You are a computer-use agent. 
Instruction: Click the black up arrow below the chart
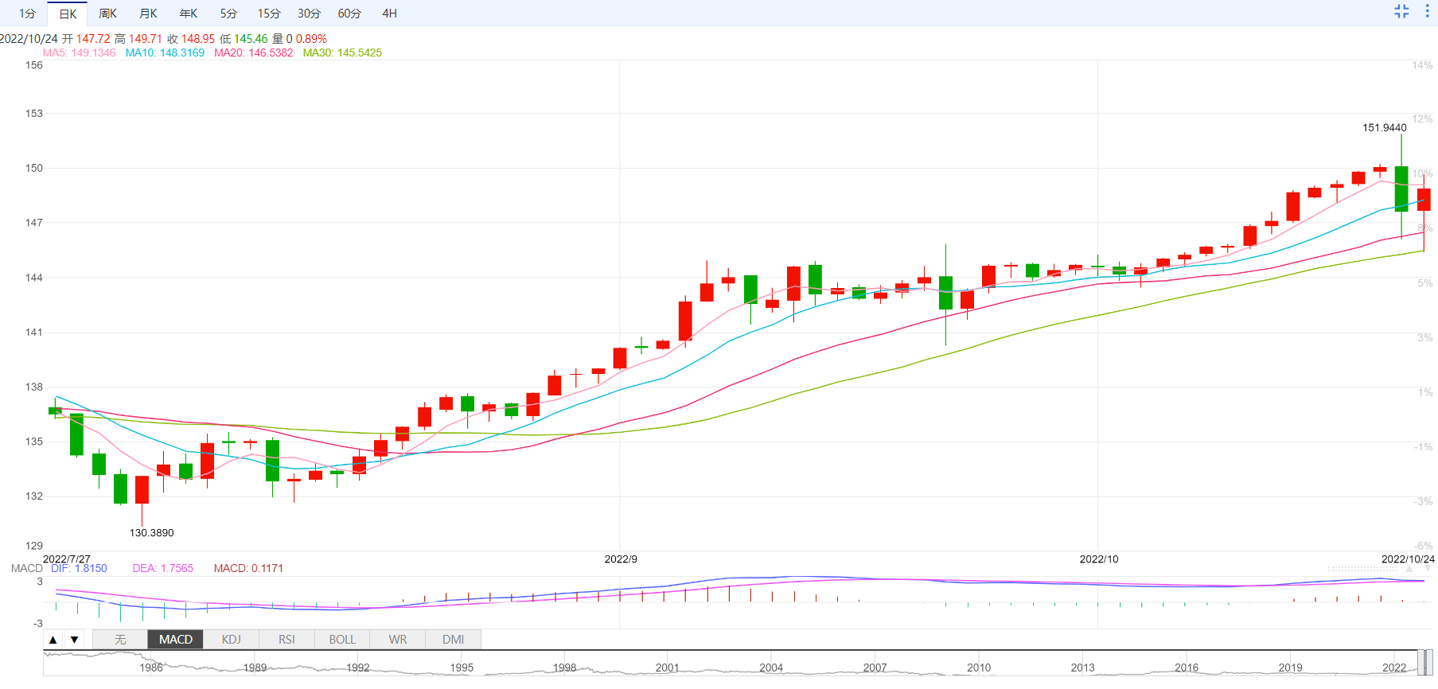pyautogui.click(x=53, y=640)
